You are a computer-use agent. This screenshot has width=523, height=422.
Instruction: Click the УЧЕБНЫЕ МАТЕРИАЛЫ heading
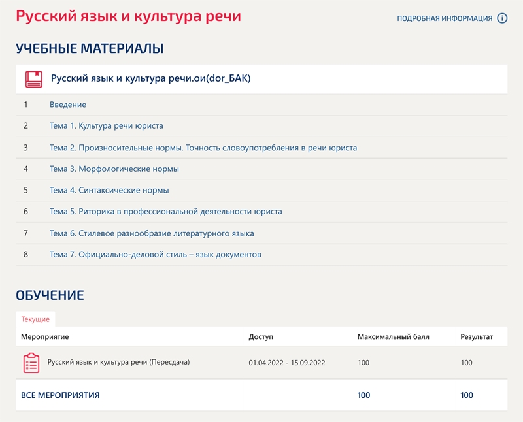[x=90, y=48]
